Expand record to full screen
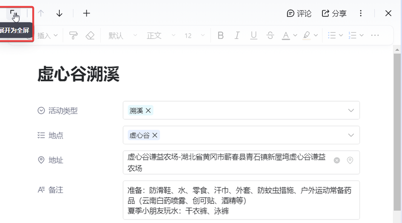Screen dimensions: 402x223 (13, 14)
